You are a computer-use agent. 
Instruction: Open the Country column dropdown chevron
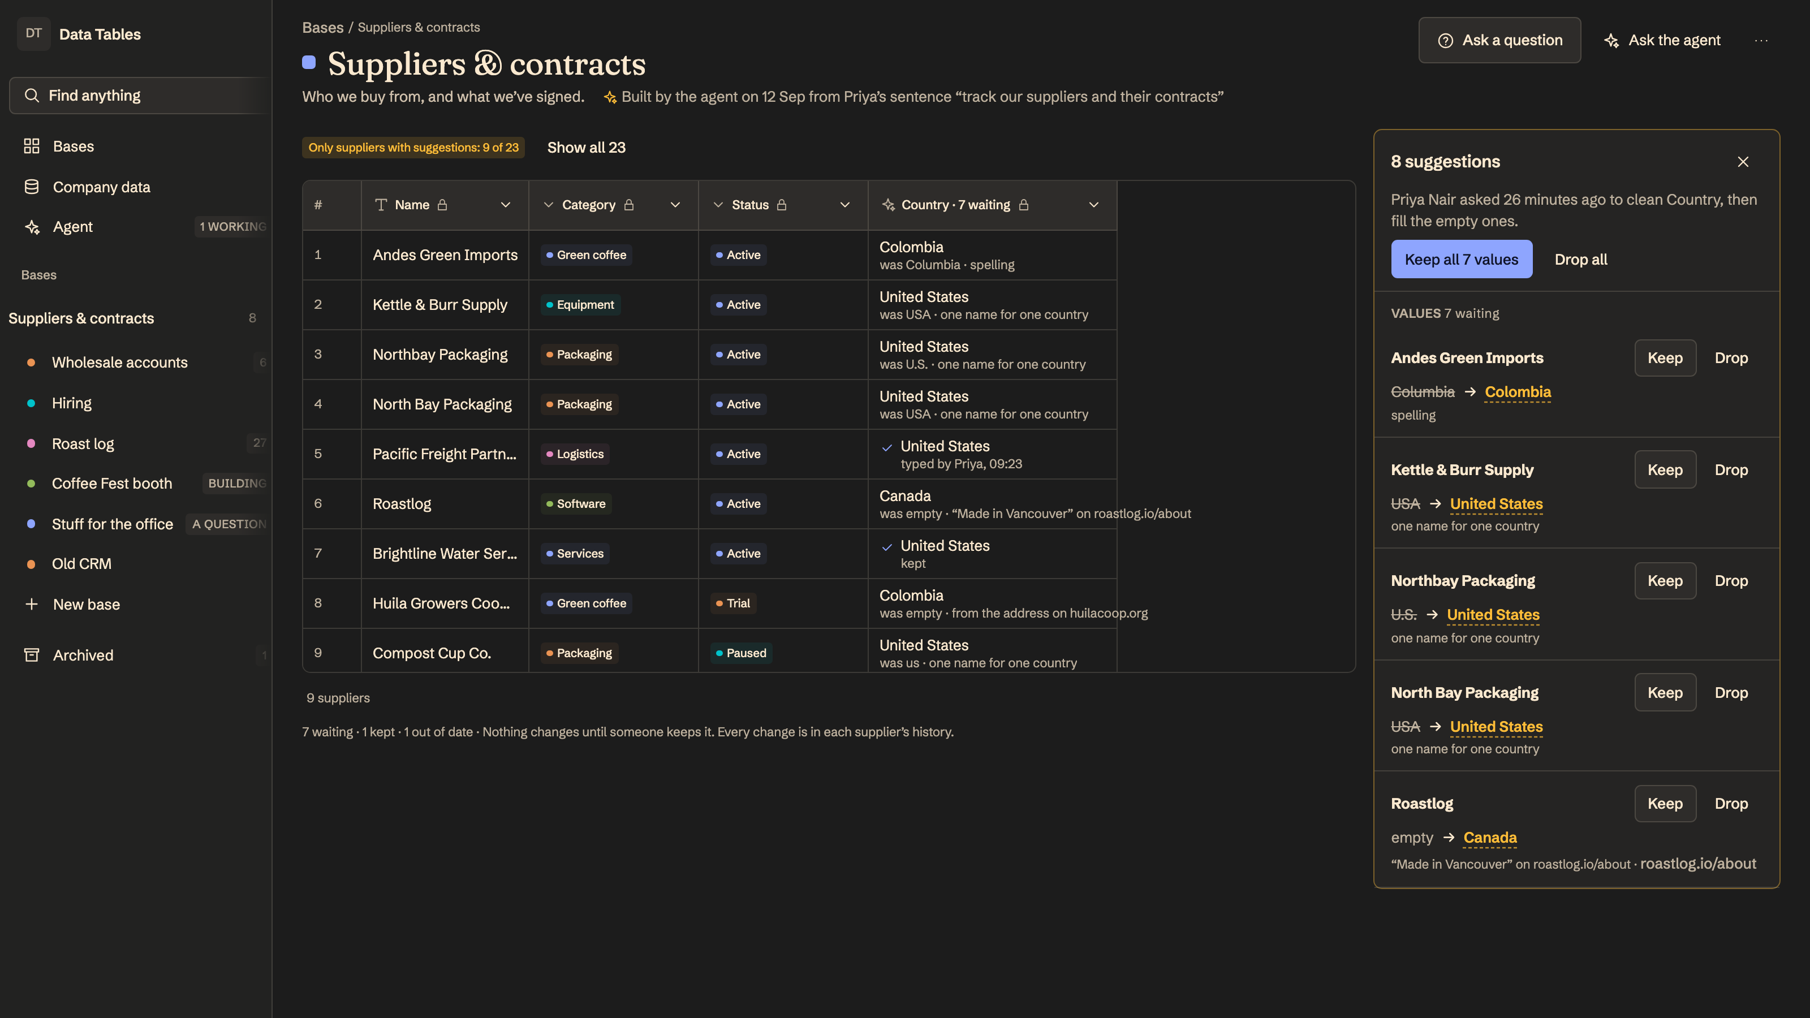pos(1093,204)
